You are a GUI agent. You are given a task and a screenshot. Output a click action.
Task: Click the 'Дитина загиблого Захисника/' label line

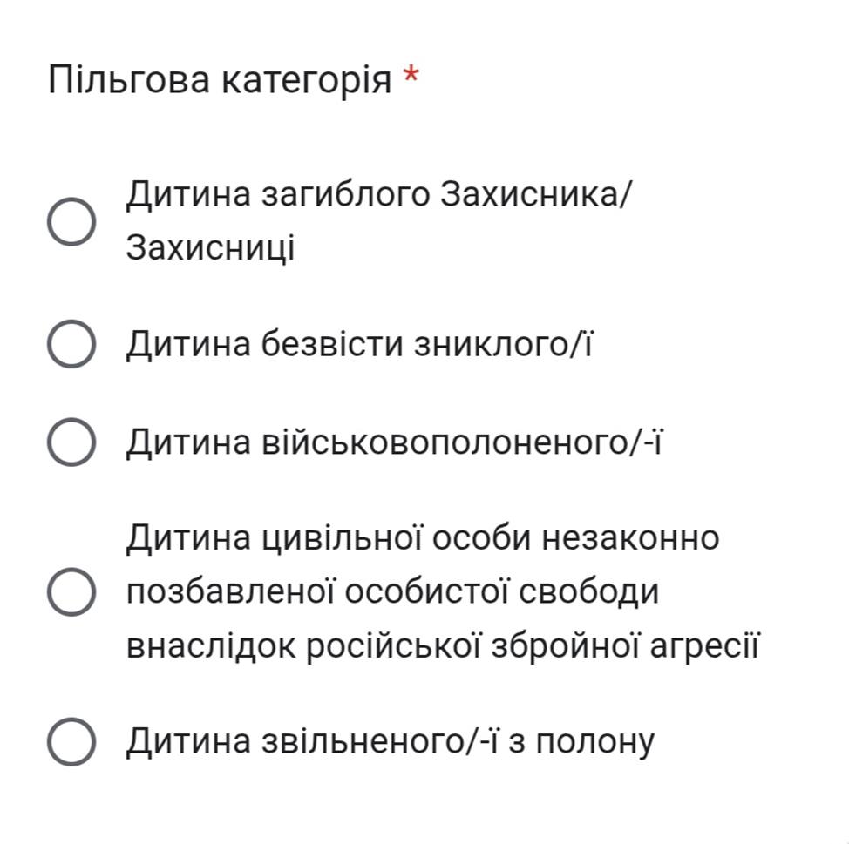[x=377, y=193]
